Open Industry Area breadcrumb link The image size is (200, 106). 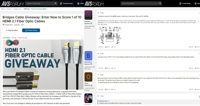pyautogui.click(x=17, y=9)
